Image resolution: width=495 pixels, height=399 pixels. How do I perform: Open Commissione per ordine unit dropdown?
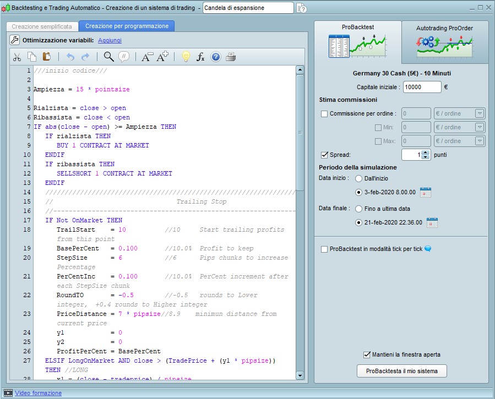click(x=479, y=113)
